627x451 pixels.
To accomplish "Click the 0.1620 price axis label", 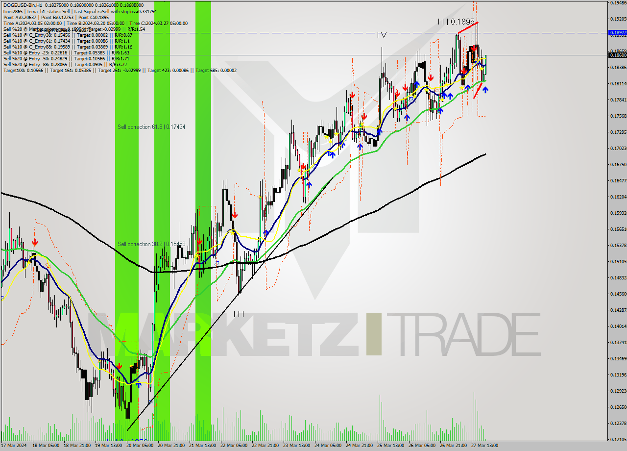I will [x=618, y=197].
